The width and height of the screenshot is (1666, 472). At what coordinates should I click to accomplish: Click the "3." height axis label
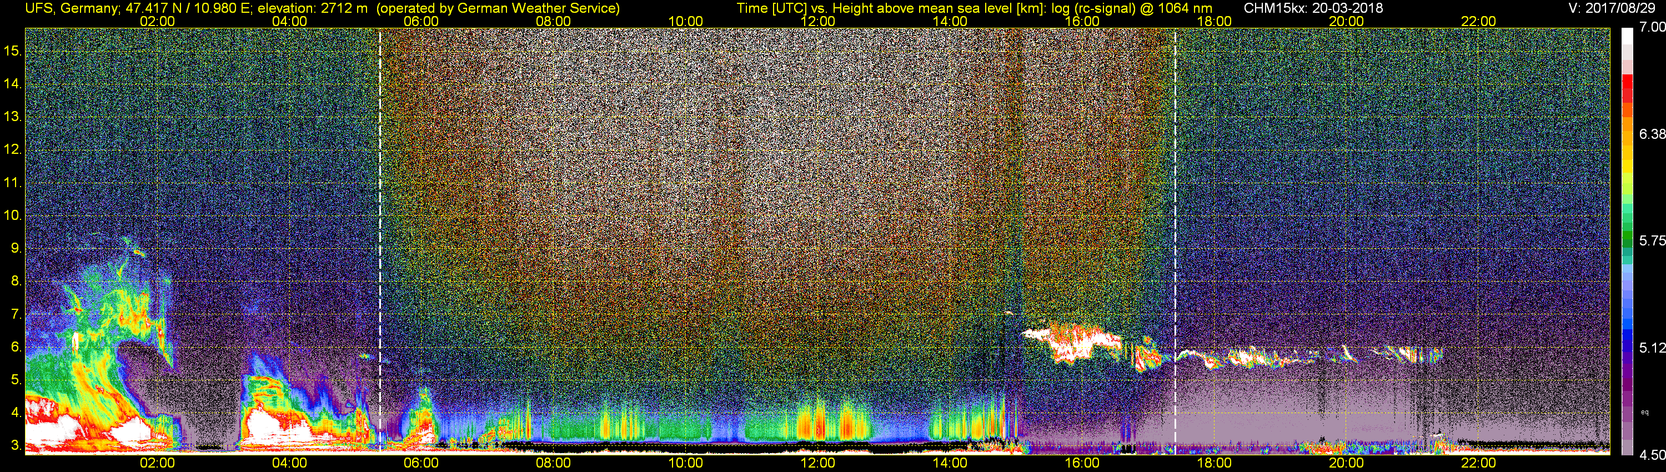coord(16,445)
